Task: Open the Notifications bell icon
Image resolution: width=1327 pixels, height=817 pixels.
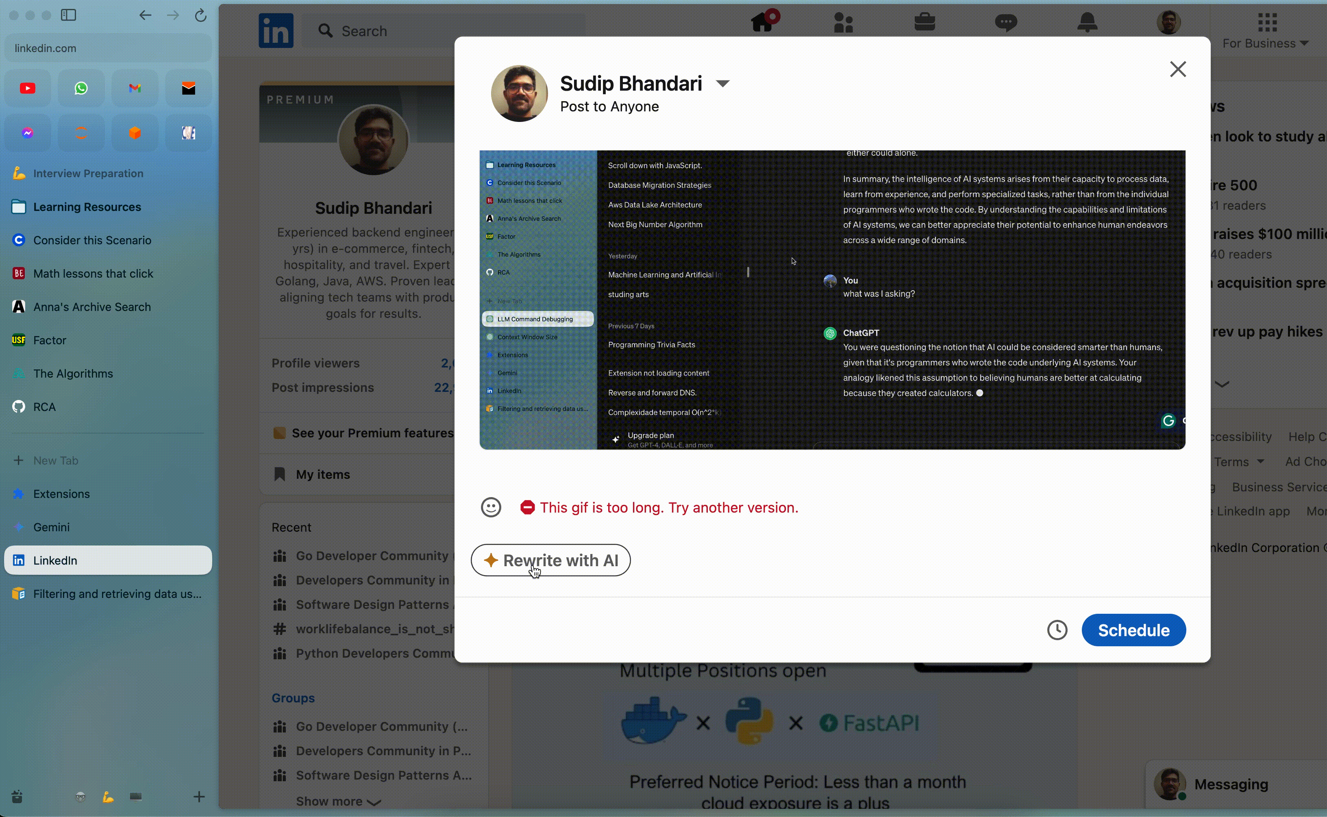Action: click(1087, 22)
